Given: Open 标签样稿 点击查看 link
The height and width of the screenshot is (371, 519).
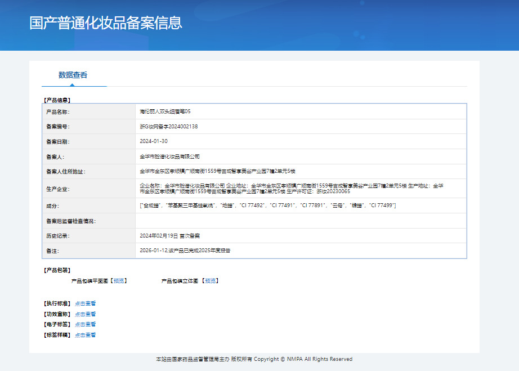Looking at the screenshot, I should point(85,335).
